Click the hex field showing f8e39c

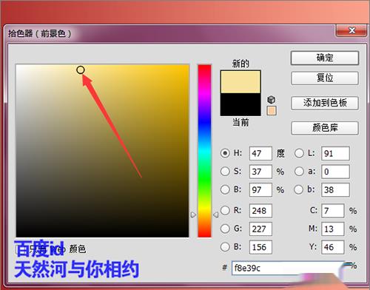[x=288, y=268]
